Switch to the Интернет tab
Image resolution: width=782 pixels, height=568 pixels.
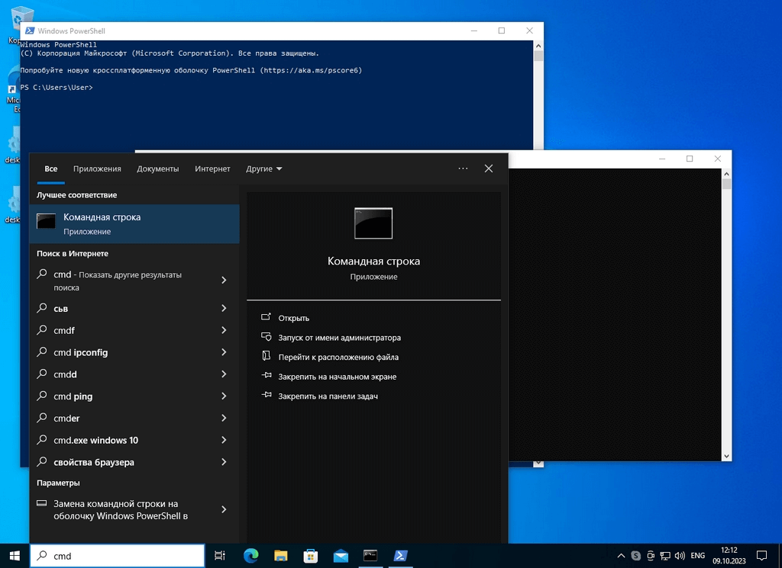coord(212,168)
